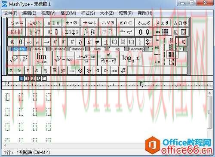Insert the theta symbol

pyautogui.click(x=21, y=42)
